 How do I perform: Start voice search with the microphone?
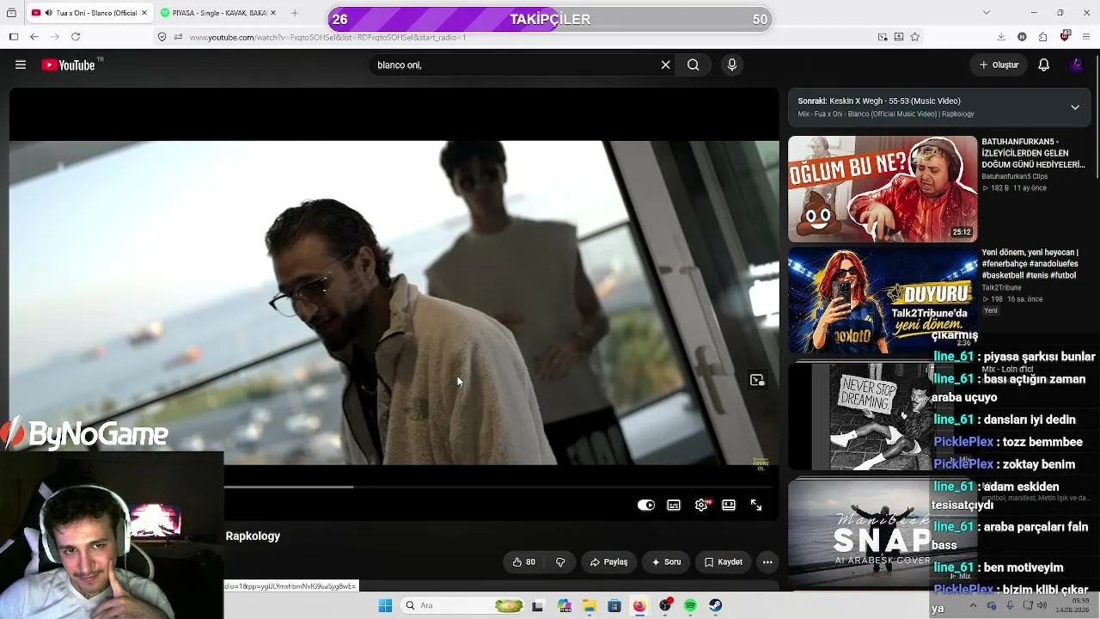click(x=732, y=64)
